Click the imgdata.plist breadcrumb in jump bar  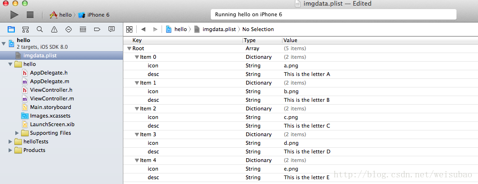point(215,29)
